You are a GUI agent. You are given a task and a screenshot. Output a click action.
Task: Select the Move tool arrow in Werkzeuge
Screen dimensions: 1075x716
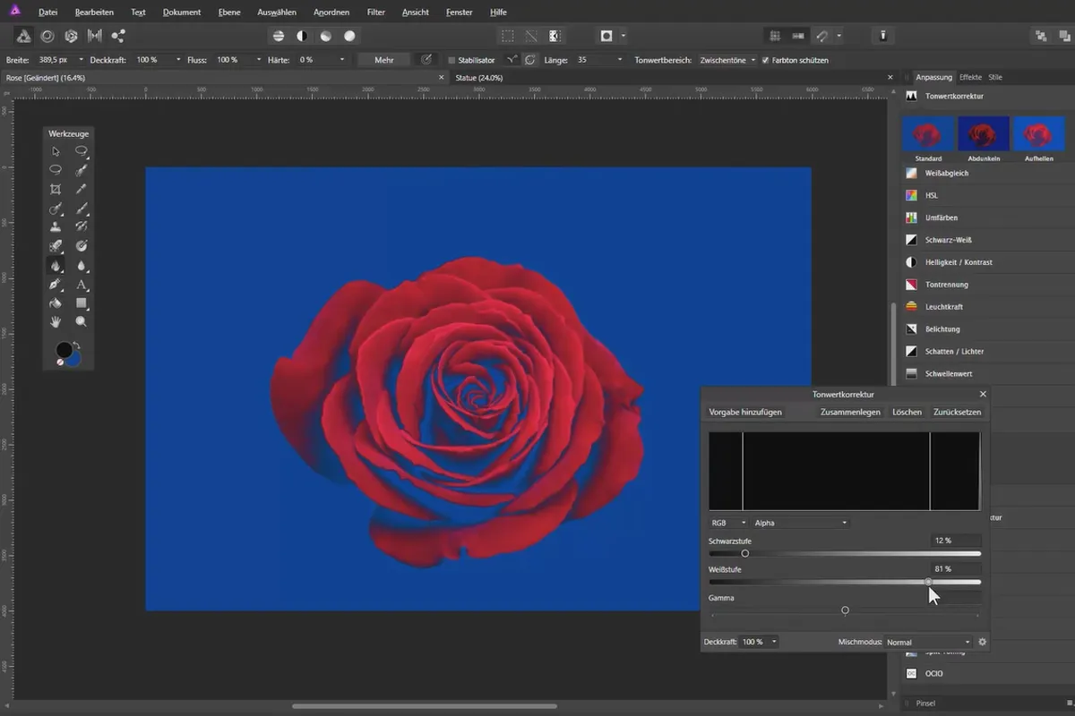coord(56,151)
